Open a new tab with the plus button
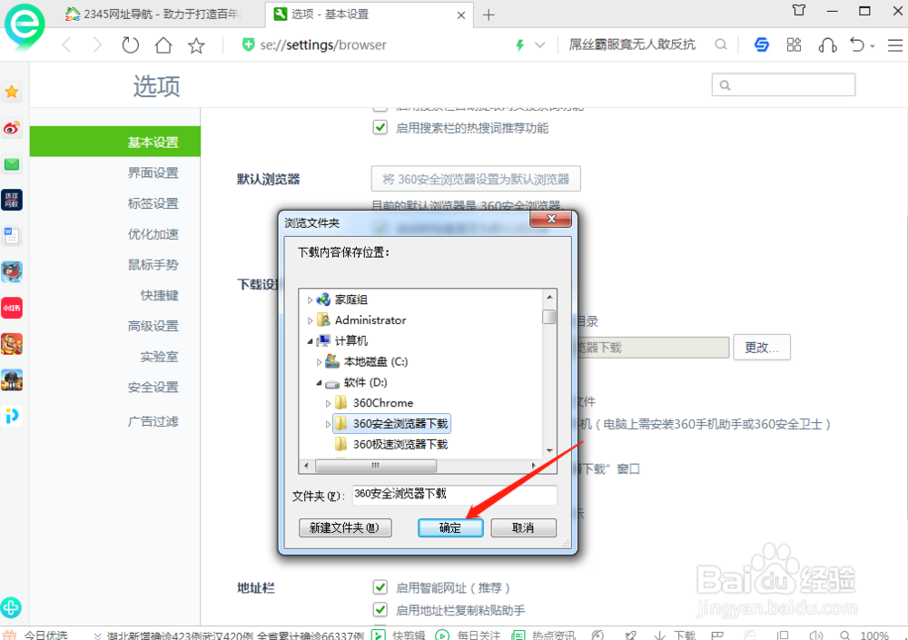The image size is (908, 640). coord(489,15)
